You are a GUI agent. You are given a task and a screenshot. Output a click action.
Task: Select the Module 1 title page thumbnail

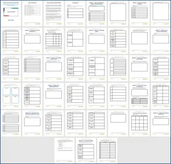[97, 14]
